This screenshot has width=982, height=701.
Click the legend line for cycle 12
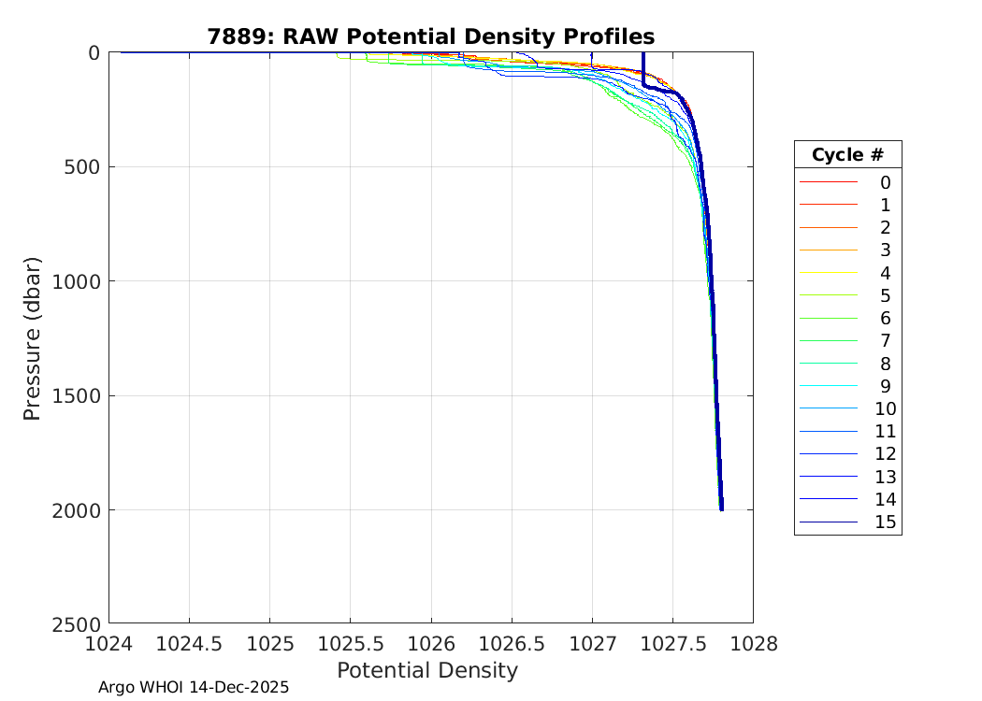827,453
